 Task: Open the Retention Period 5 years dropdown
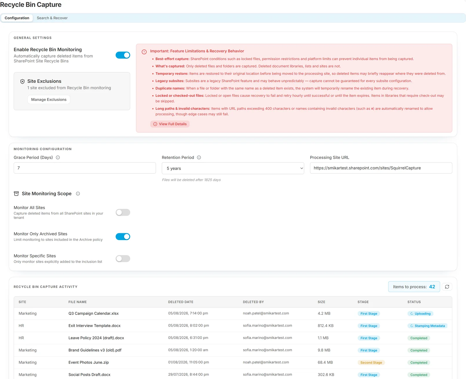233,168
